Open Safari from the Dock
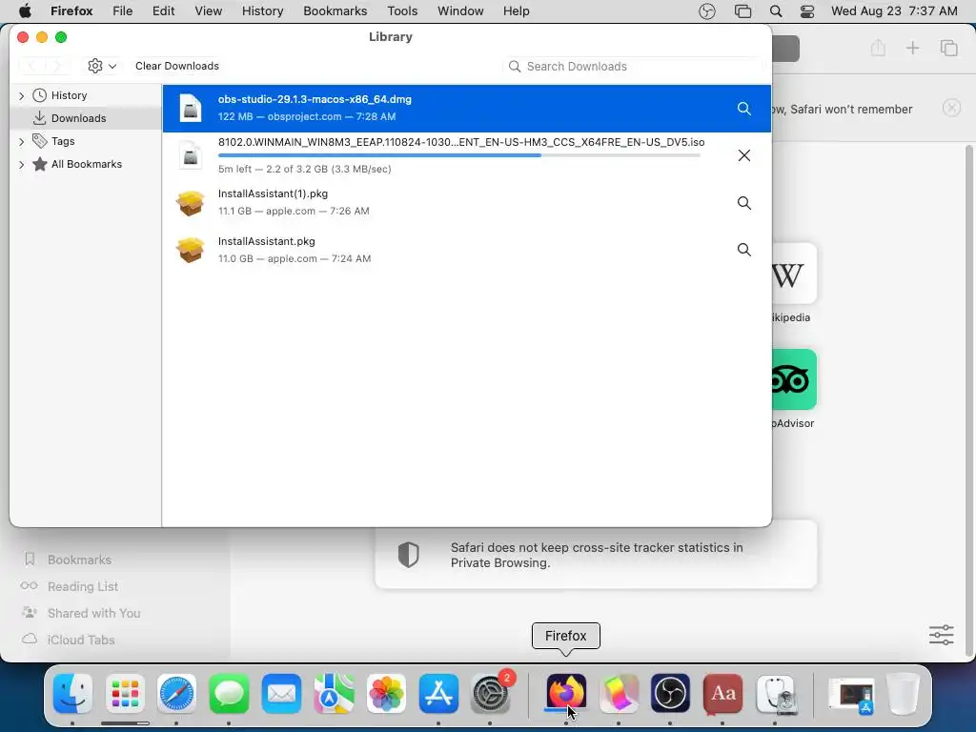 pyautogui.click(x=176, y=694)
